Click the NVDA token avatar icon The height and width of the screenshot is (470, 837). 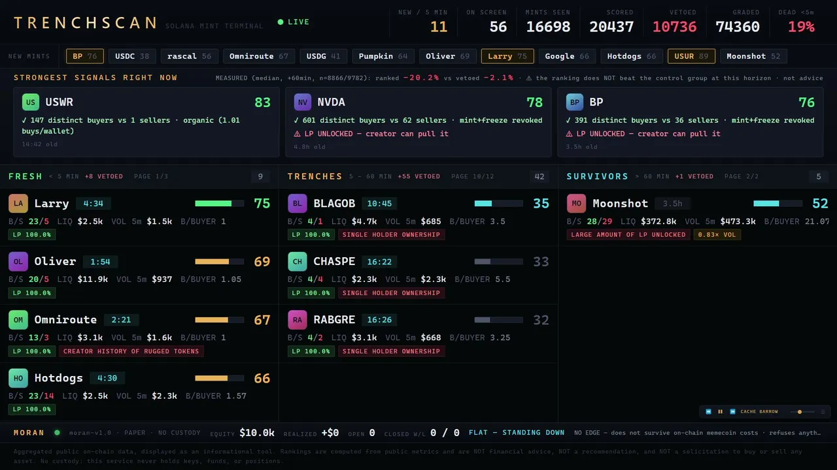303,102
